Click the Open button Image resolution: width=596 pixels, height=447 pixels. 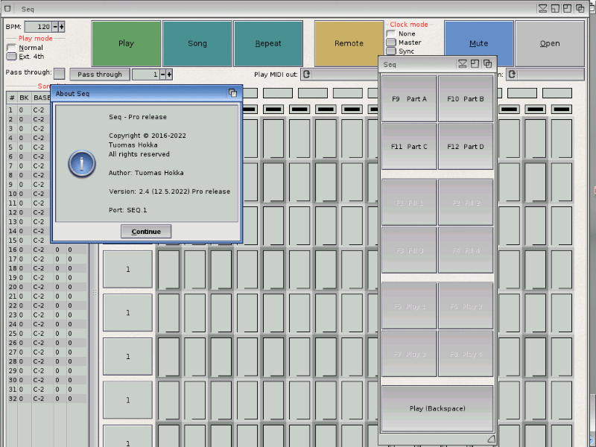pyautogui.click(x=550, y=44)
